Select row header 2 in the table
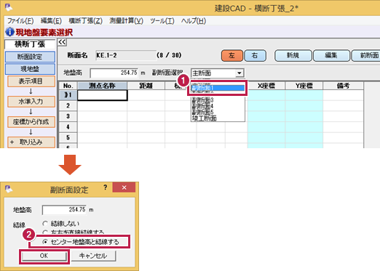The image size is (380, 271). [68, 106]
